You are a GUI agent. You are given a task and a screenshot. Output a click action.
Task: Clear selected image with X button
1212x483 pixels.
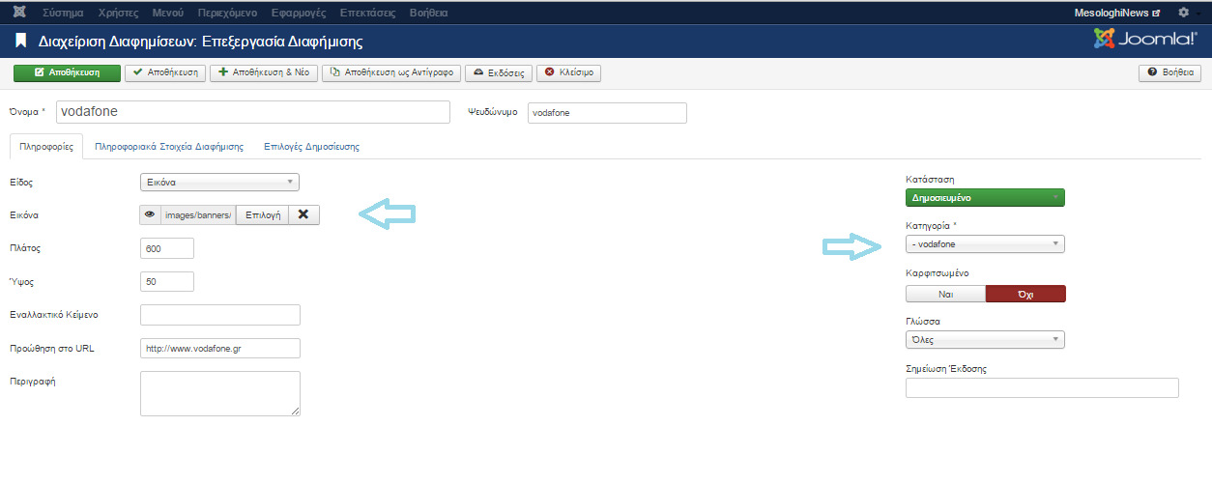[x=303, y=214]
